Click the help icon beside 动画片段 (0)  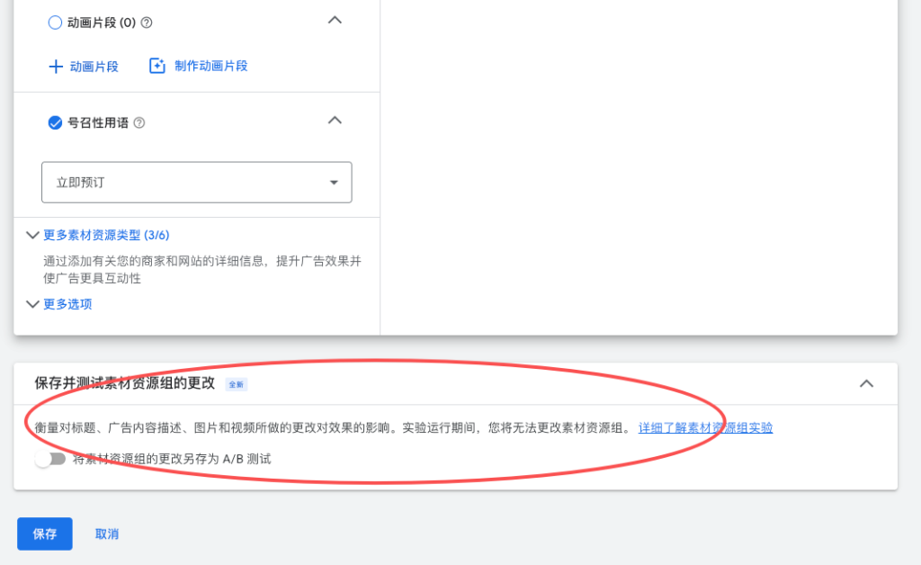coord(147,22)
